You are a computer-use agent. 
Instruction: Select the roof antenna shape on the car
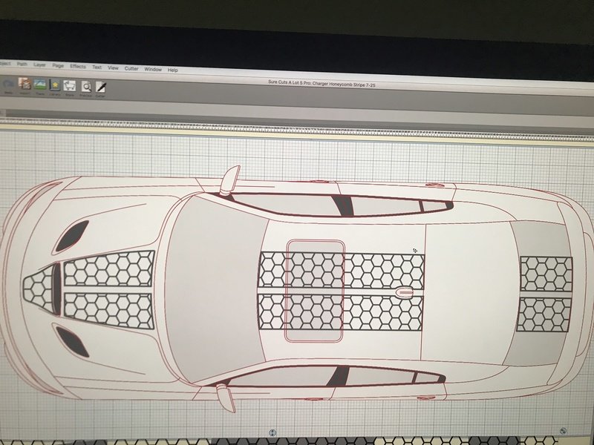(x=405, y=292)
